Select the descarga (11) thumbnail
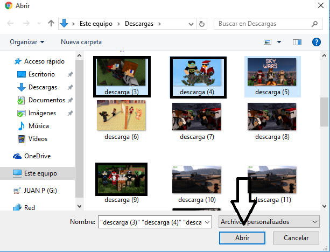This screenshot has width=330, height=252. [272, 180]
